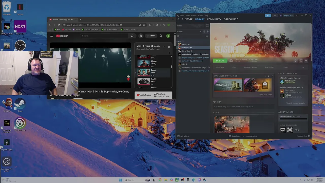Open Battlefield 6 Discussions link

pyautogui.click(x=270, y=67)
